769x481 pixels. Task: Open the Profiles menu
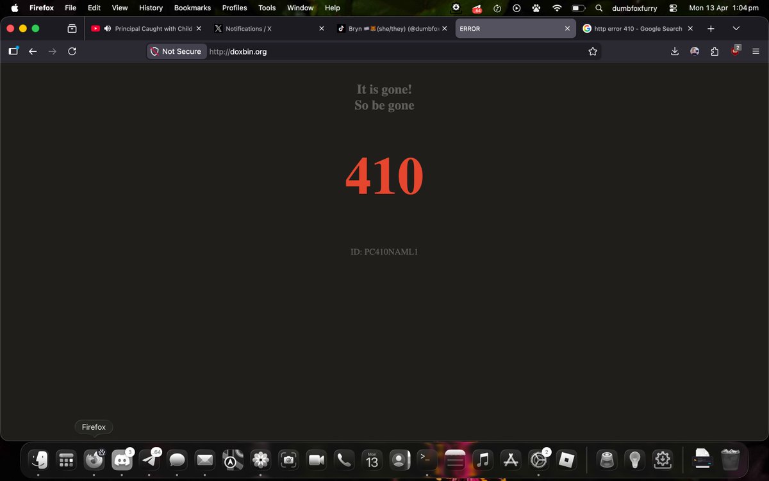235,8
